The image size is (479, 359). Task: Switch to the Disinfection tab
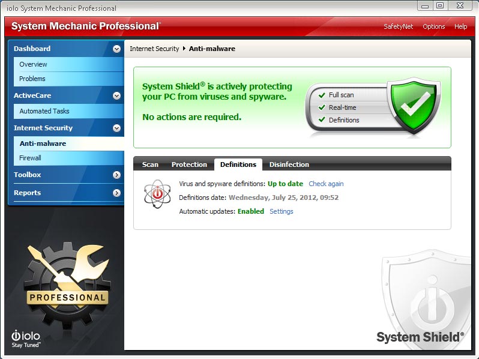(289, 164)
